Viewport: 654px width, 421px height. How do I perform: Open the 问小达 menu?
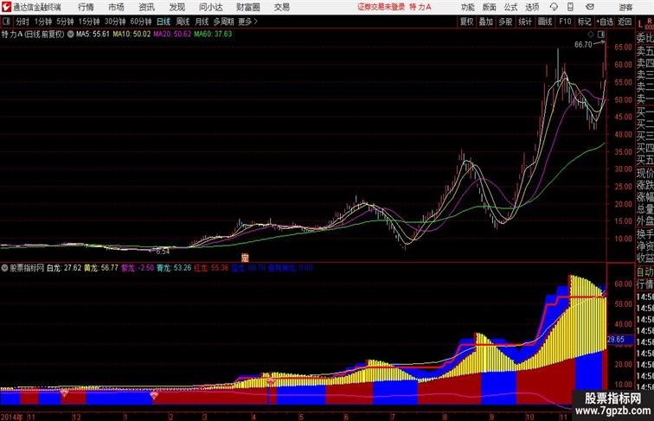click(211, 7)
